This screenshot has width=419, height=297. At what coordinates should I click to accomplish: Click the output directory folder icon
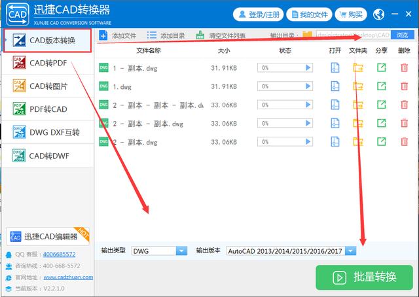click(x=307, y=35)
